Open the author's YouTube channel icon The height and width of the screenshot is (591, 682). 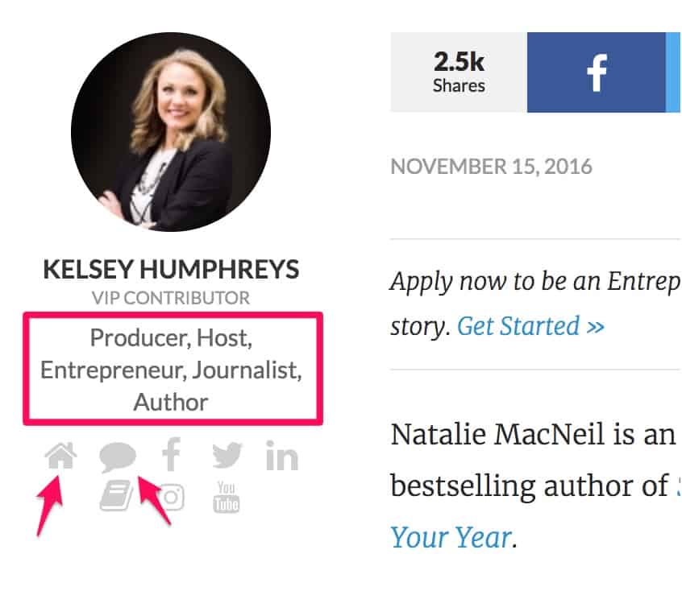227,497
